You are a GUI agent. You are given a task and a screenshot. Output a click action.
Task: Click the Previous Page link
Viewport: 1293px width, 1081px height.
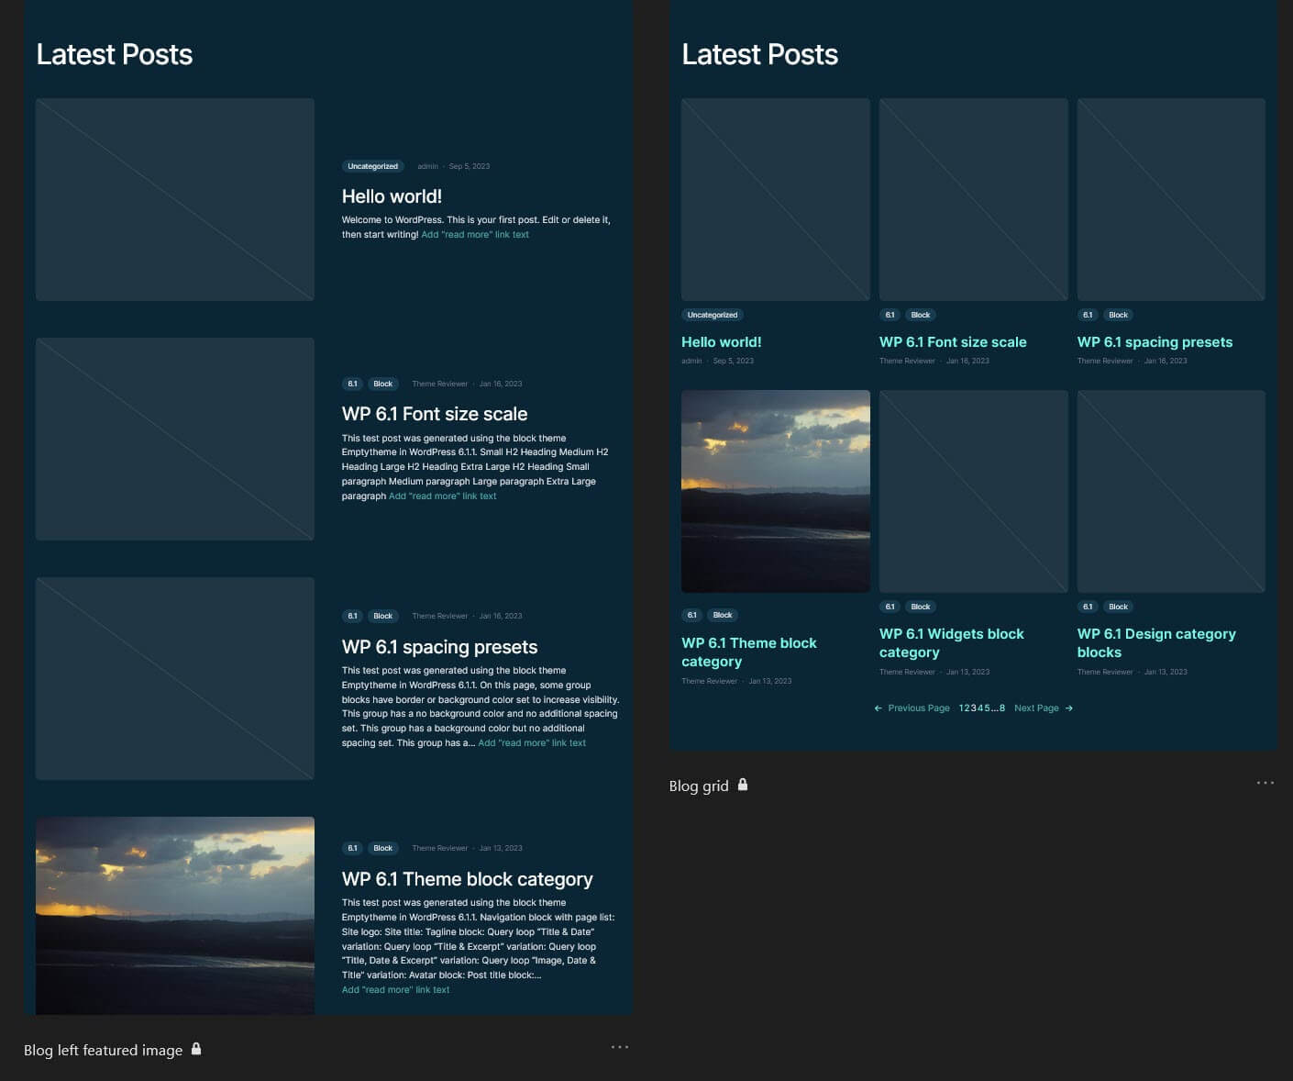[920, 708]
